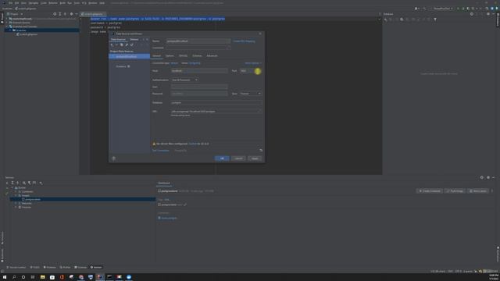Open the Terminal tool window button
500x281 pixels.
pos(80,267)
